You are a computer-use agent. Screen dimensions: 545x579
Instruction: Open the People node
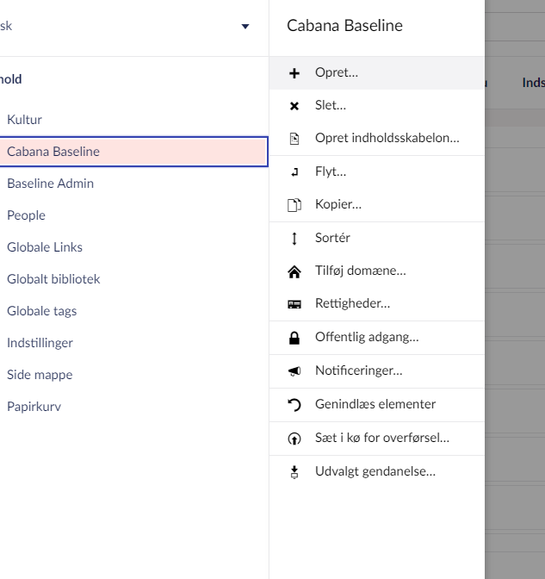(26, 215)
